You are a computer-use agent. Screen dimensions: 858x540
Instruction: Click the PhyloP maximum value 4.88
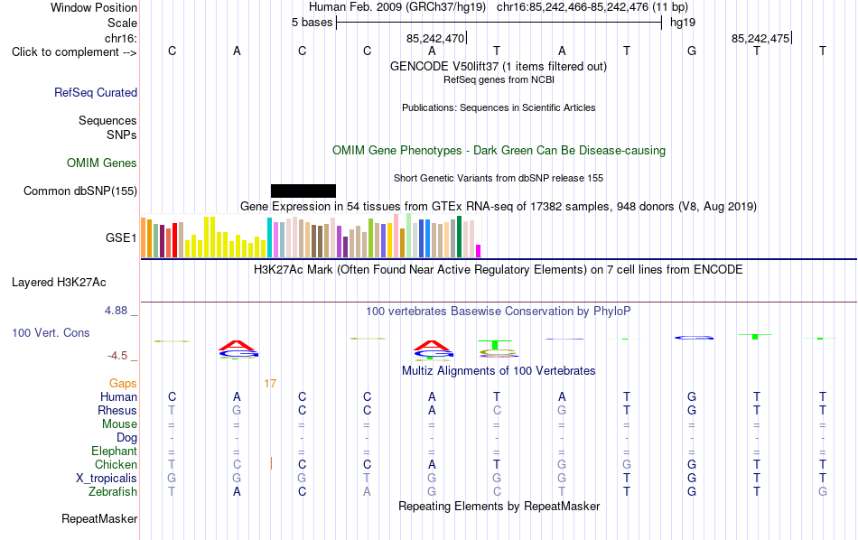(116, 311)
